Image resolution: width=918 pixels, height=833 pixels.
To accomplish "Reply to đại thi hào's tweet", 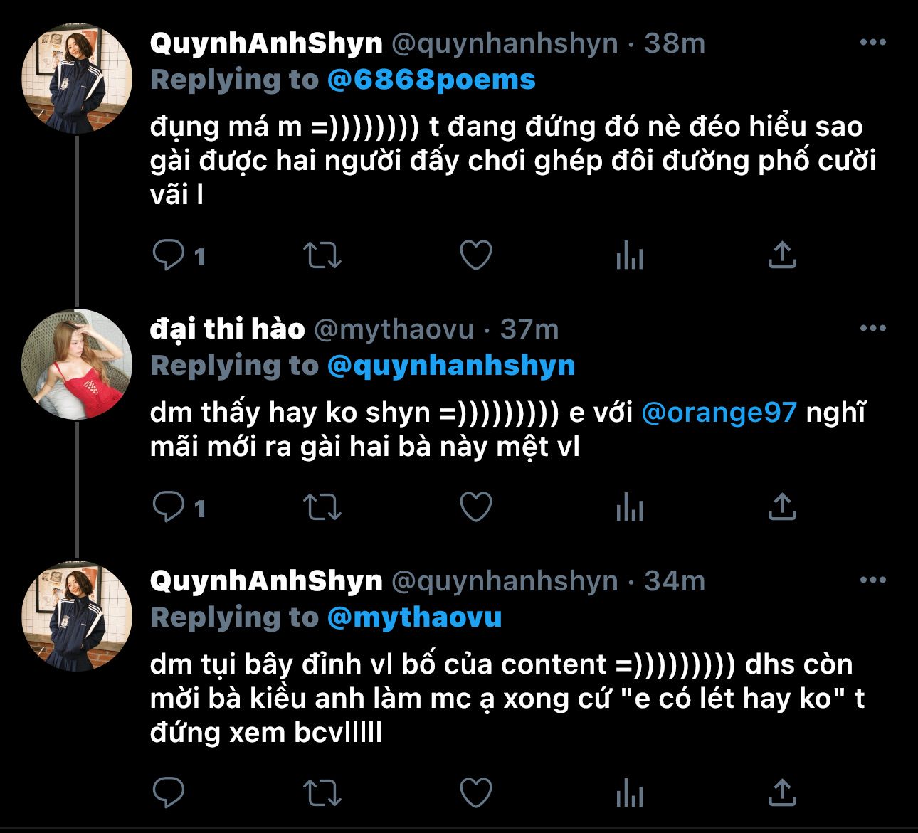I will click(x=169, y=507).
